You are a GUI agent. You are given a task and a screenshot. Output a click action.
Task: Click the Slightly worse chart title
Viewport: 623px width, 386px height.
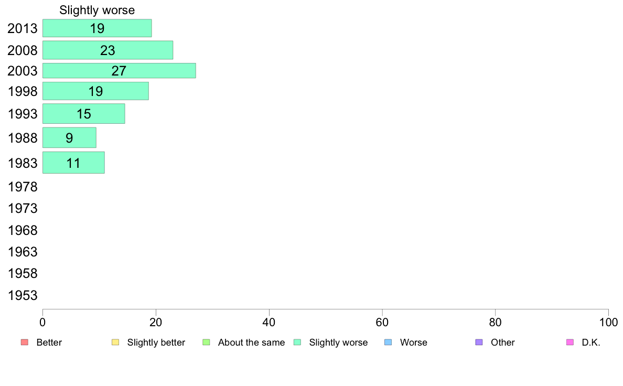[x=97, y=10]
